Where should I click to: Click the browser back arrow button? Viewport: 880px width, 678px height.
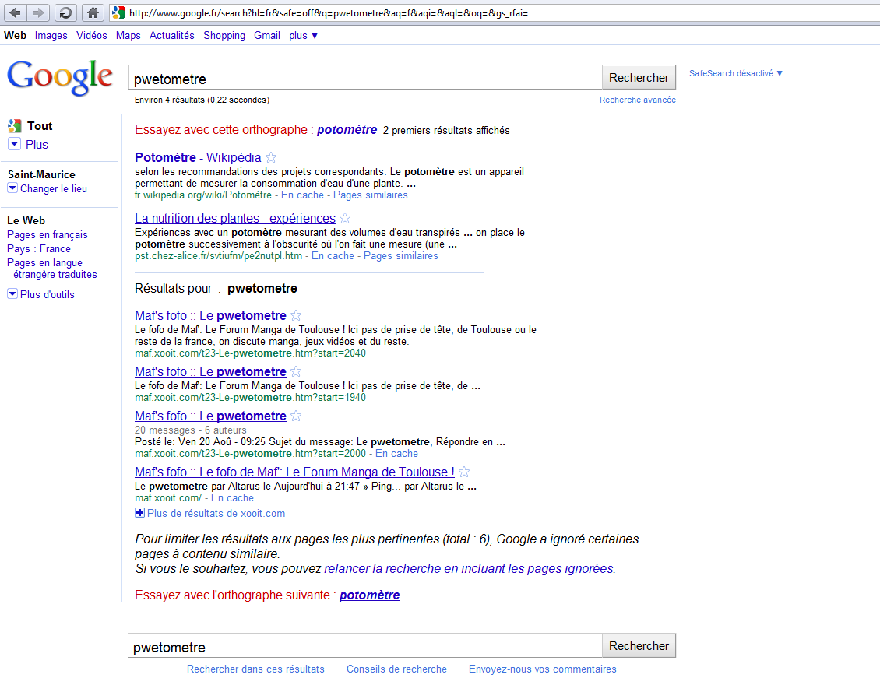tap(15, 12)
